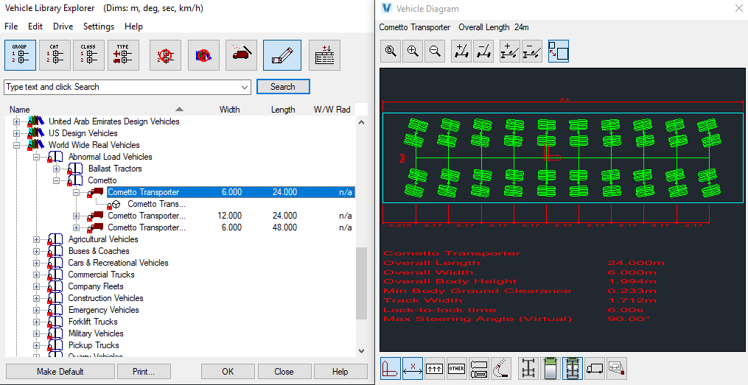The height and width of the screenshot is (385, 748).
Task: Toggle the CLASS level grouping button
Action: pyautogui.click(x=88, y=55)
